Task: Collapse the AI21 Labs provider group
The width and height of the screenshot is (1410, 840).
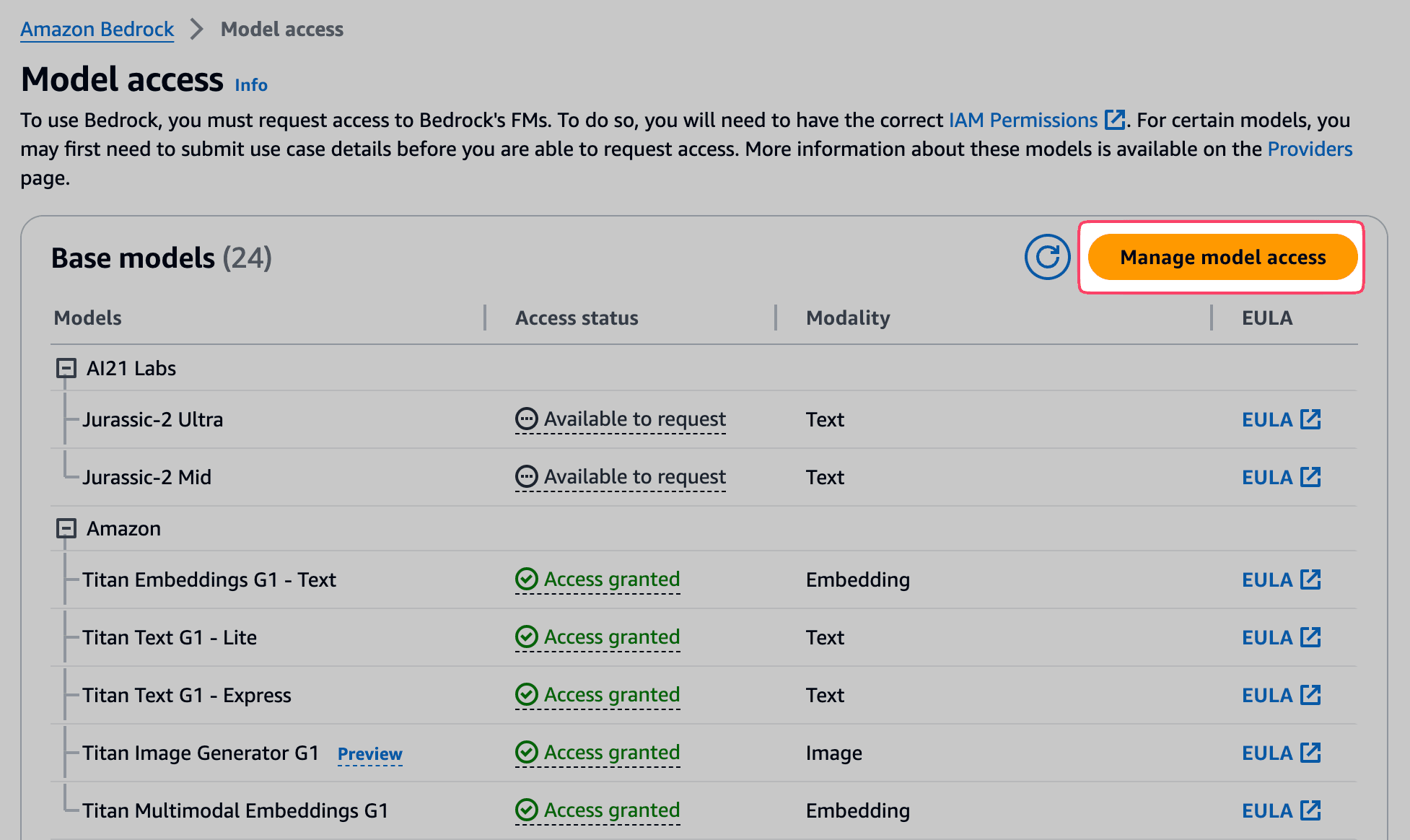Action: point(66,369)
